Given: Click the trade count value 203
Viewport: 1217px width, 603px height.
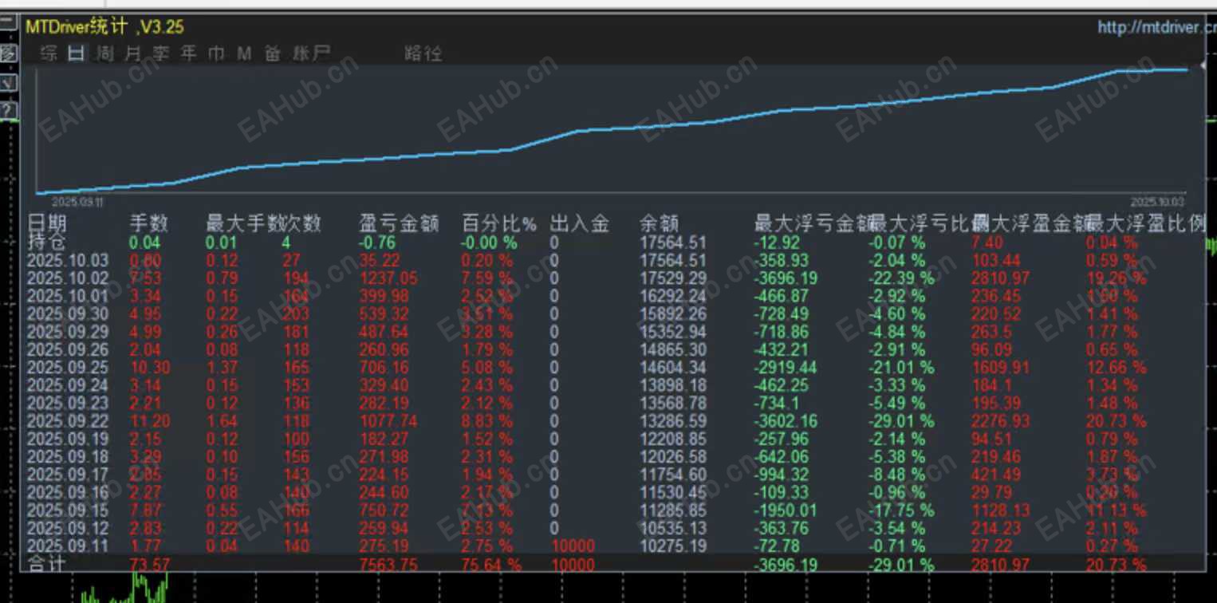Looking at the screenshot, I should pyautogui.click(x=296, y=313).
